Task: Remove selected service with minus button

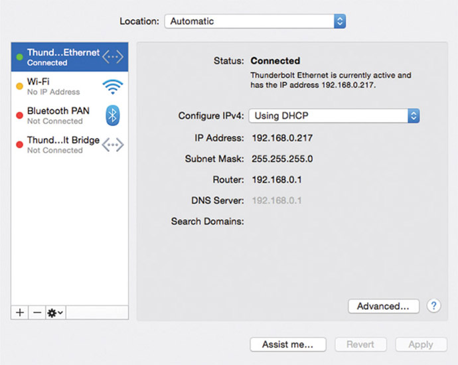Action: 37,313
